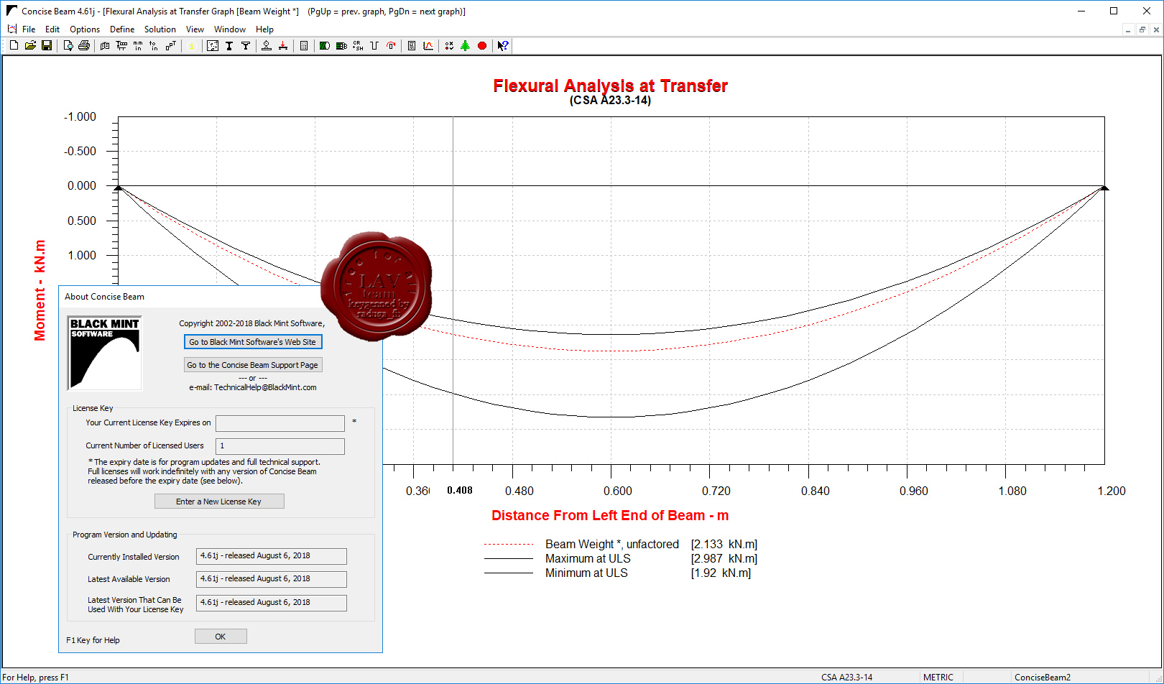Click the Latest Version usable with license field

(x=272, y=603)
